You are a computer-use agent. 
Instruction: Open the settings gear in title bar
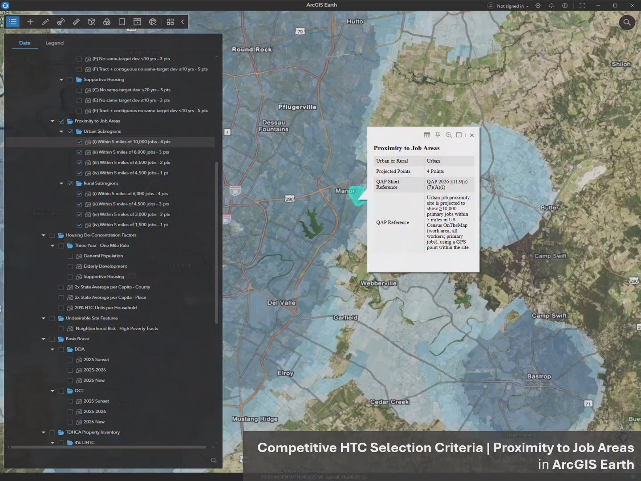click(538, 6)
